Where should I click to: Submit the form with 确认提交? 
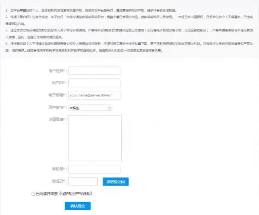point(77,206)
